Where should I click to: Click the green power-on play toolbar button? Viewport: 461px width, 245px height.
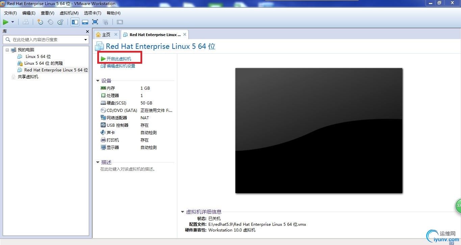point(6,22)
